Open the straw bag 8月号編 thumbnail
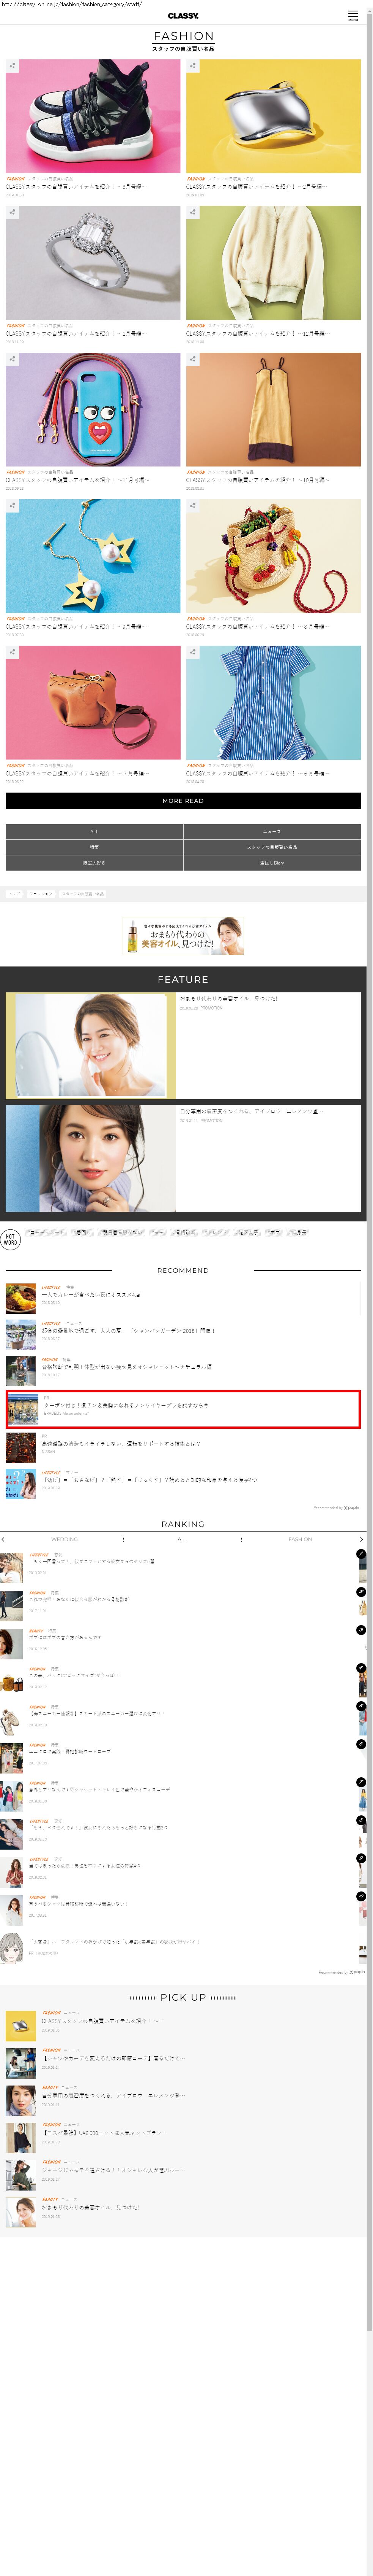This screenshot has width=373, height=2576. [273, 556]
